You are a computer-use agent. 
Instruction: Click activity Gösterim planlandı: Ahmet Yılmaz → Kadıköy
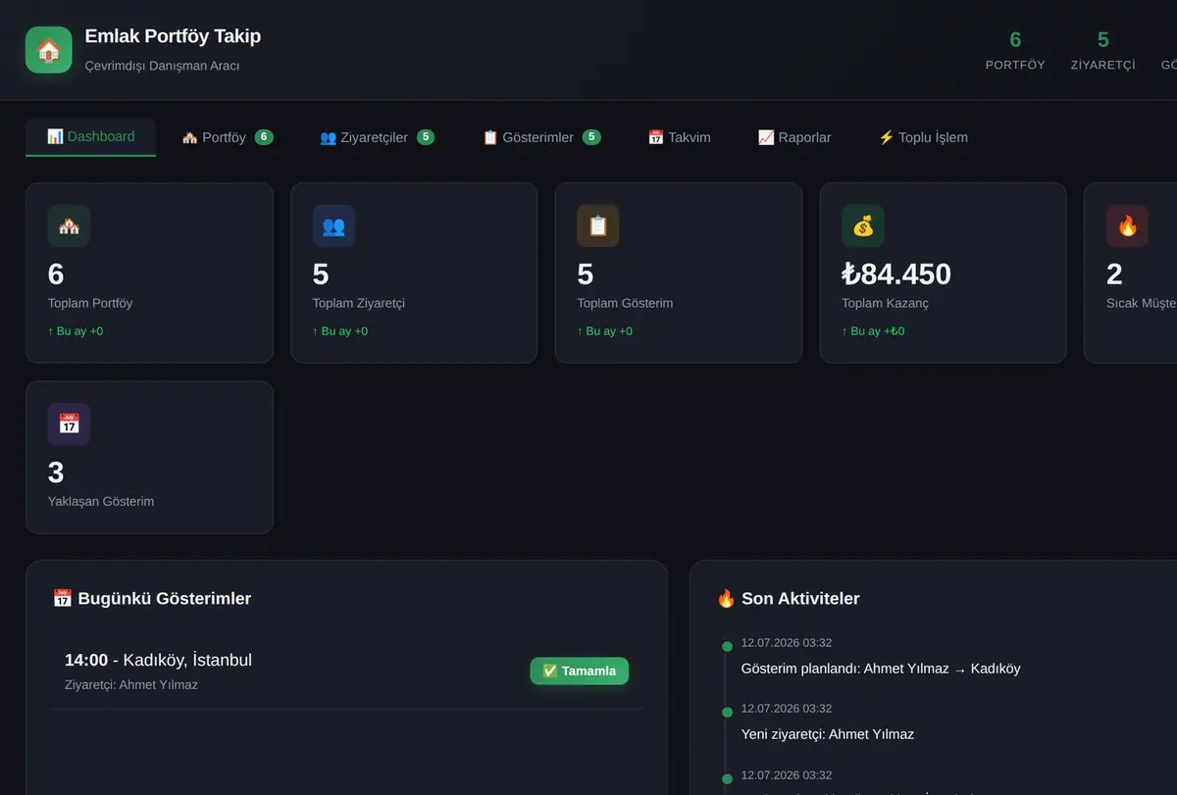881,669
